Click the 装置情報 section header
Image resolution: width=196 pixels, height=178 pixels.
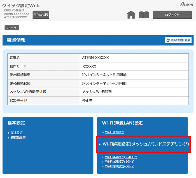(x=16, y=40)
